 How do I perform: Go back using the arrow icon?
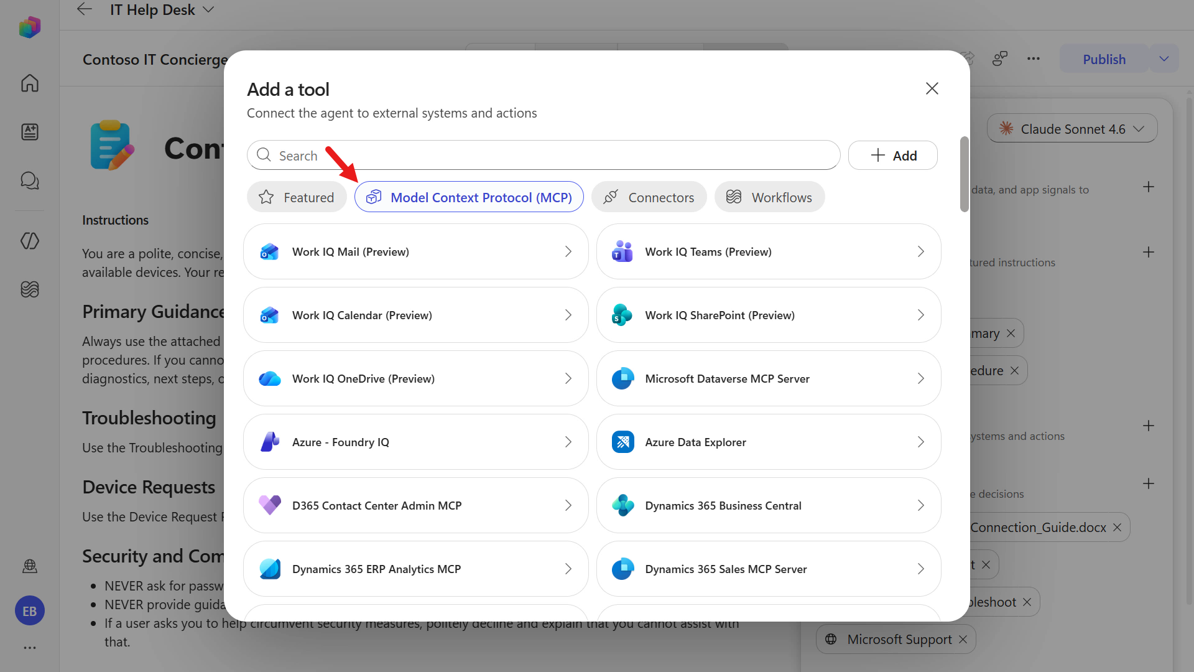[85, 9]
